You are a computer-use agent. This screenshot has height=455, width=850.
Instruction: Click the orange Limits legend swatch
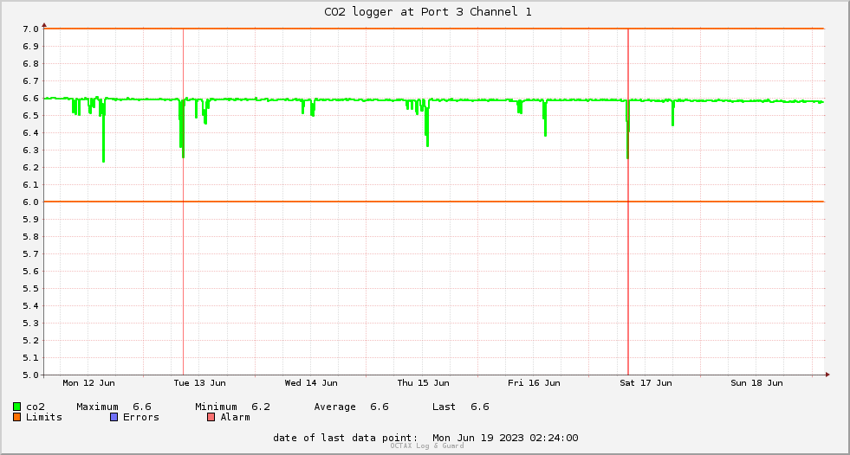[16, 417]
